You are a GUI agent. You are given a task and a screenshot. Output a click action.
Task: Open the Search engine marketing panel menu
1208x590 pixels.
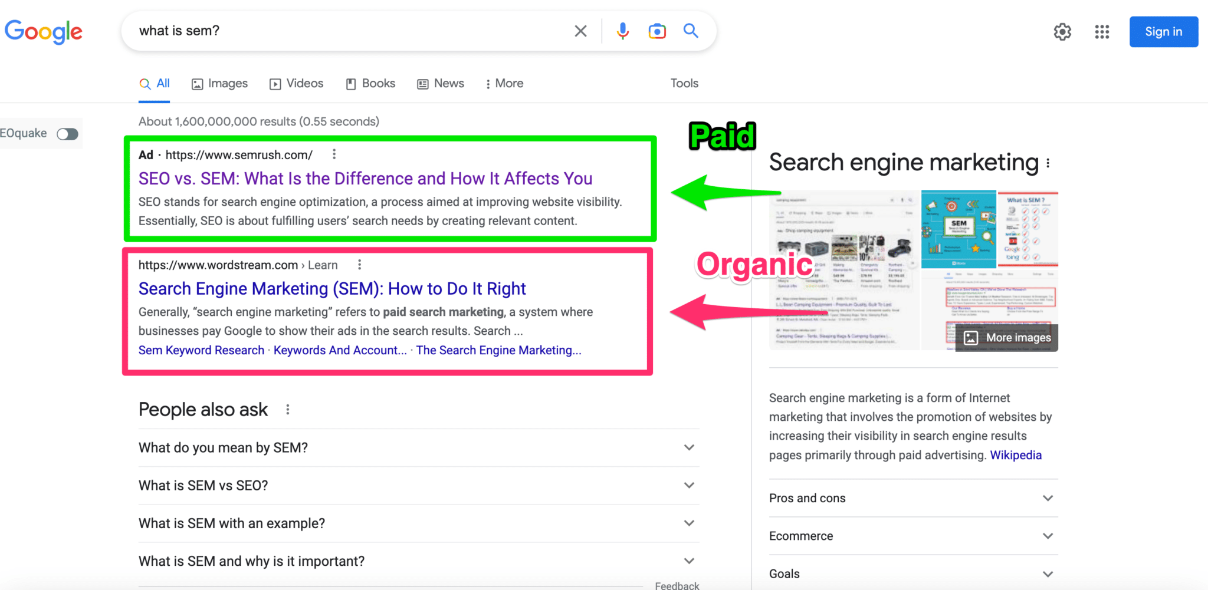1048,163
